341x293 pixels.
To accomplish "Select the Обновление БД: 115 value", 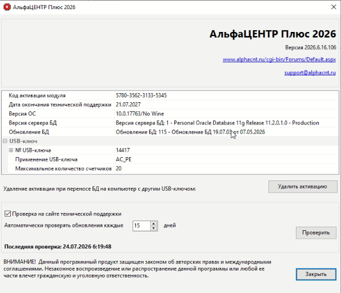I will click(190, 132).
